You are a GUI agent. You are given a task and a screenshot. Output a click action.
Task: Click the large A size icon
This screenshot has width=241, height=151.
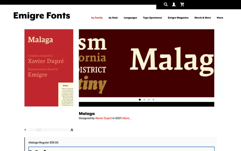point(72,130)
